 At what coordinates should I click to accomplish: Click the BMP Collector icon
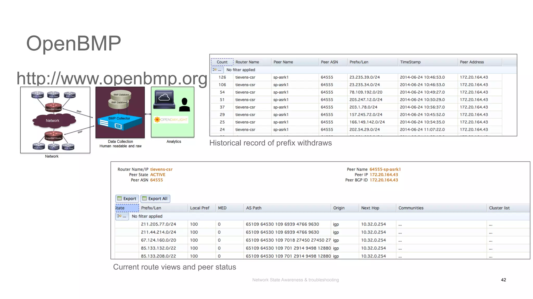pyautogui.click(x=120, y=122)
